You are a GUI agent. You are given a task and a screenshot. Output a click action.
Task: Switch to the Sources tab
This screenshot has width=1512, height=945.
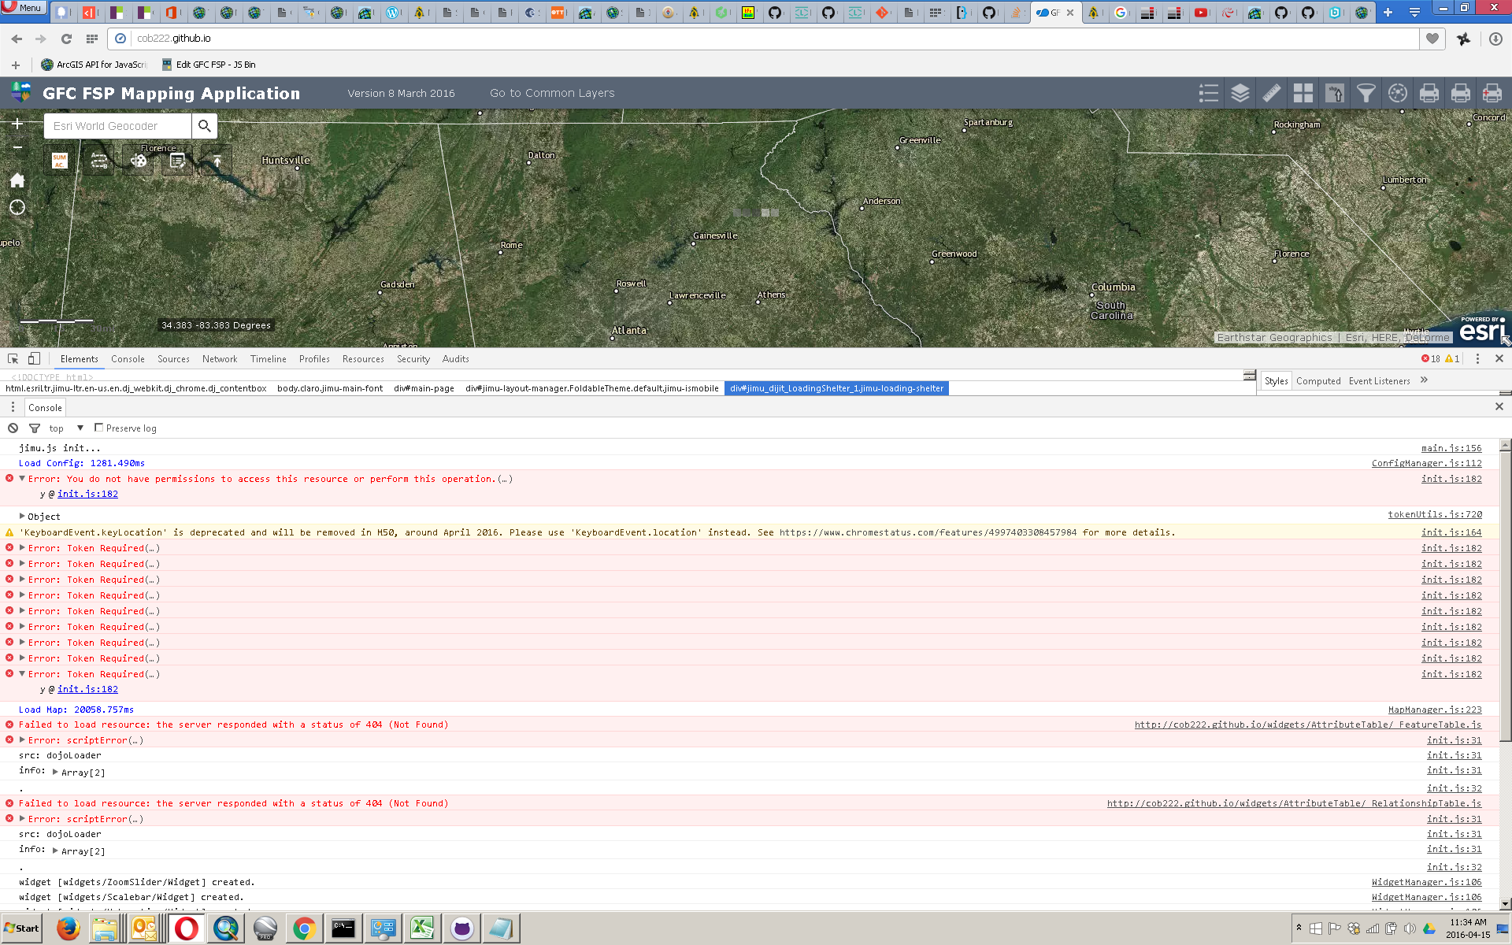[173, 359]
